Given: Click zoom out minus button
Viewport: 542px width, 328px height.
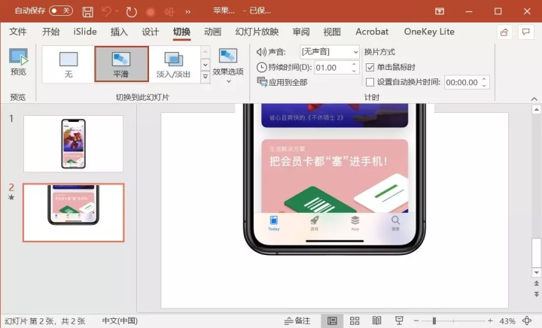Looking at the screenshot, I should coord(416,321).
